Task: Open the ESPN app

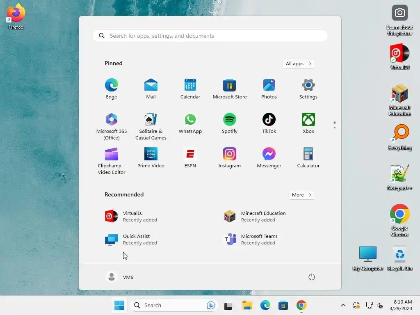Action: coord(190,158)
